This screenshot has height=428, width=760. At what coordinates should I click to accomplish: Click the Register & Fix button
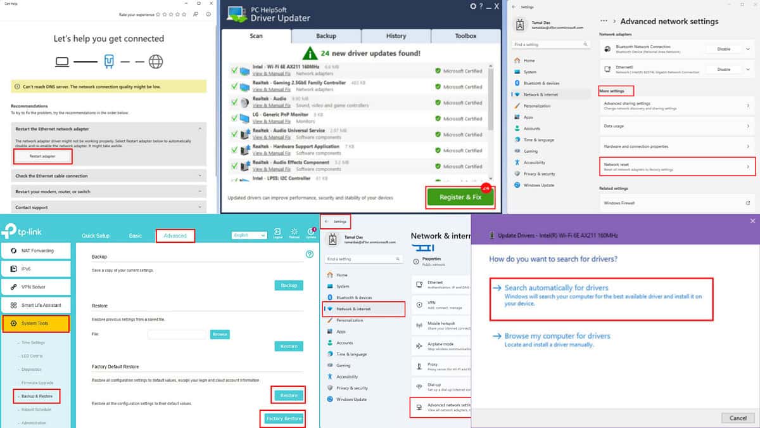460,197
